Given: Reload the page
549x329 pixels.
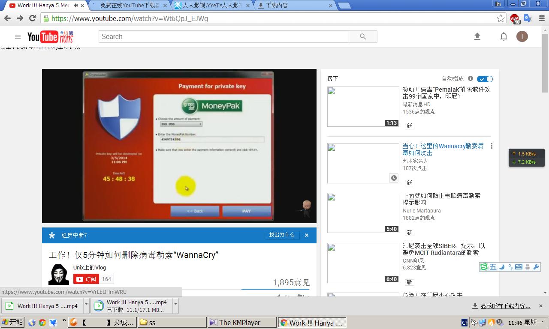Looking at the screenshot, I should tap(32, 18).
